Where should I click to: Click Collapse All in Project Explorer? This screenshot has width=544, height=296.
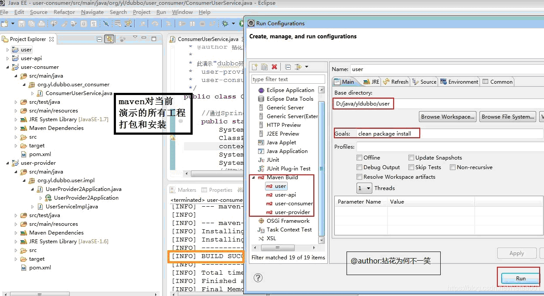click(x=99, y=39)
